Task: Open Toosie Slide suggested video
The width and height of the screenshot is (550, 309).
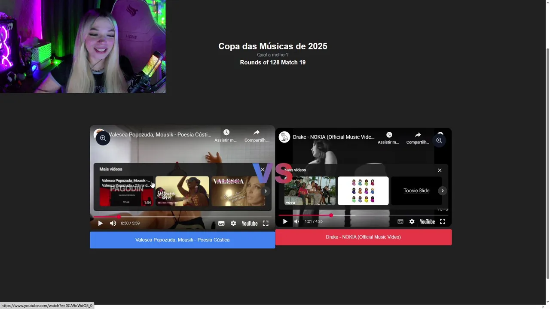Action: click(x=416, y=191)
